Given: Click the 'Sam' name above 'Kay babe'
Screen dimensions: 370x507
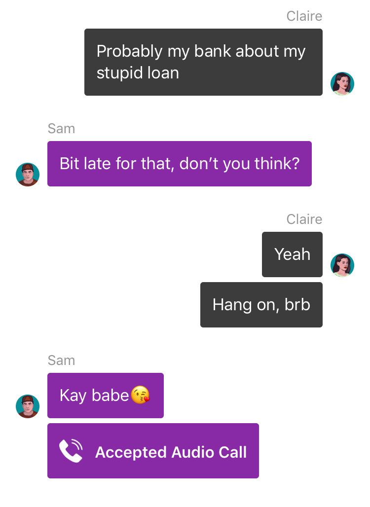Looking at the screenshot, I should click(x=62, y=360).
